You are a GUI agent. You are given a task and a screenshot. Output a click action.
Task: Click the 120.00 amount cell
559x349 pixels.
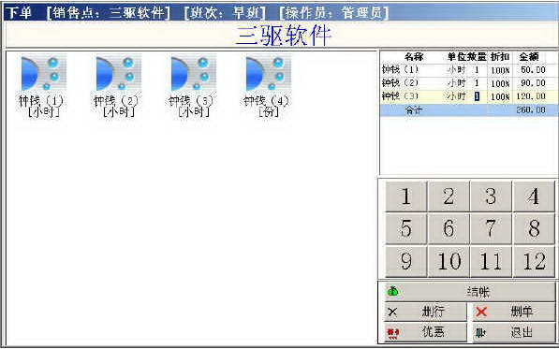point(531,96)
